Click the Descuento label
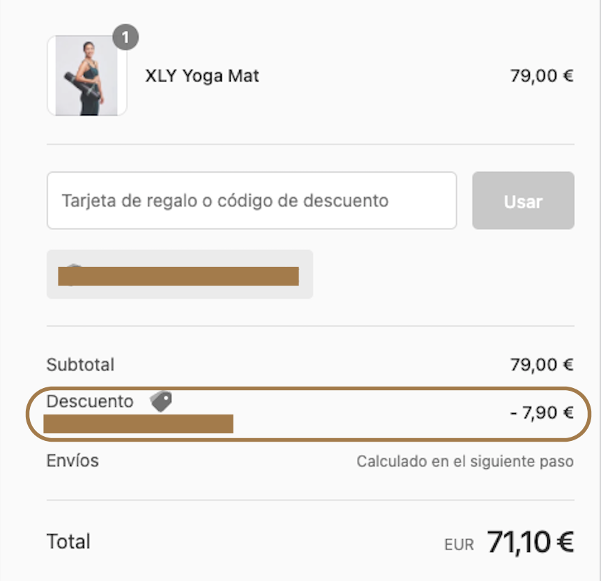The width and height of the screenshot is (601, 581). tap(90, 402)
